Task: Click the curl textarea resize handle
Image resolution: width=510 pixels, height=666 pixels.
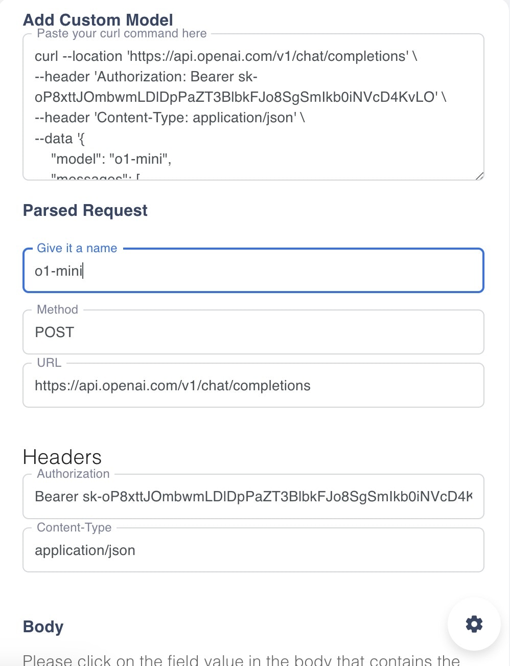Action: click(479, 175)
